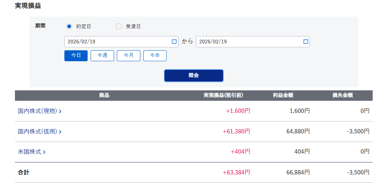This screenshot has width=376, height=186.
Task: Click the 損失金額 column header
Action: (342, 95)
